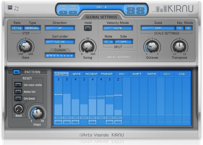
Task: Enable Reset Note list
Action: 18,91
